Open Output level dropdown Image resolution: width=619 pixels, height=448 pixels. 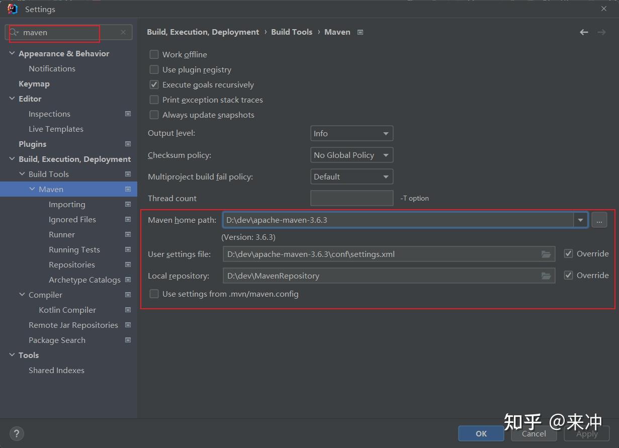[x=351, y=133]
